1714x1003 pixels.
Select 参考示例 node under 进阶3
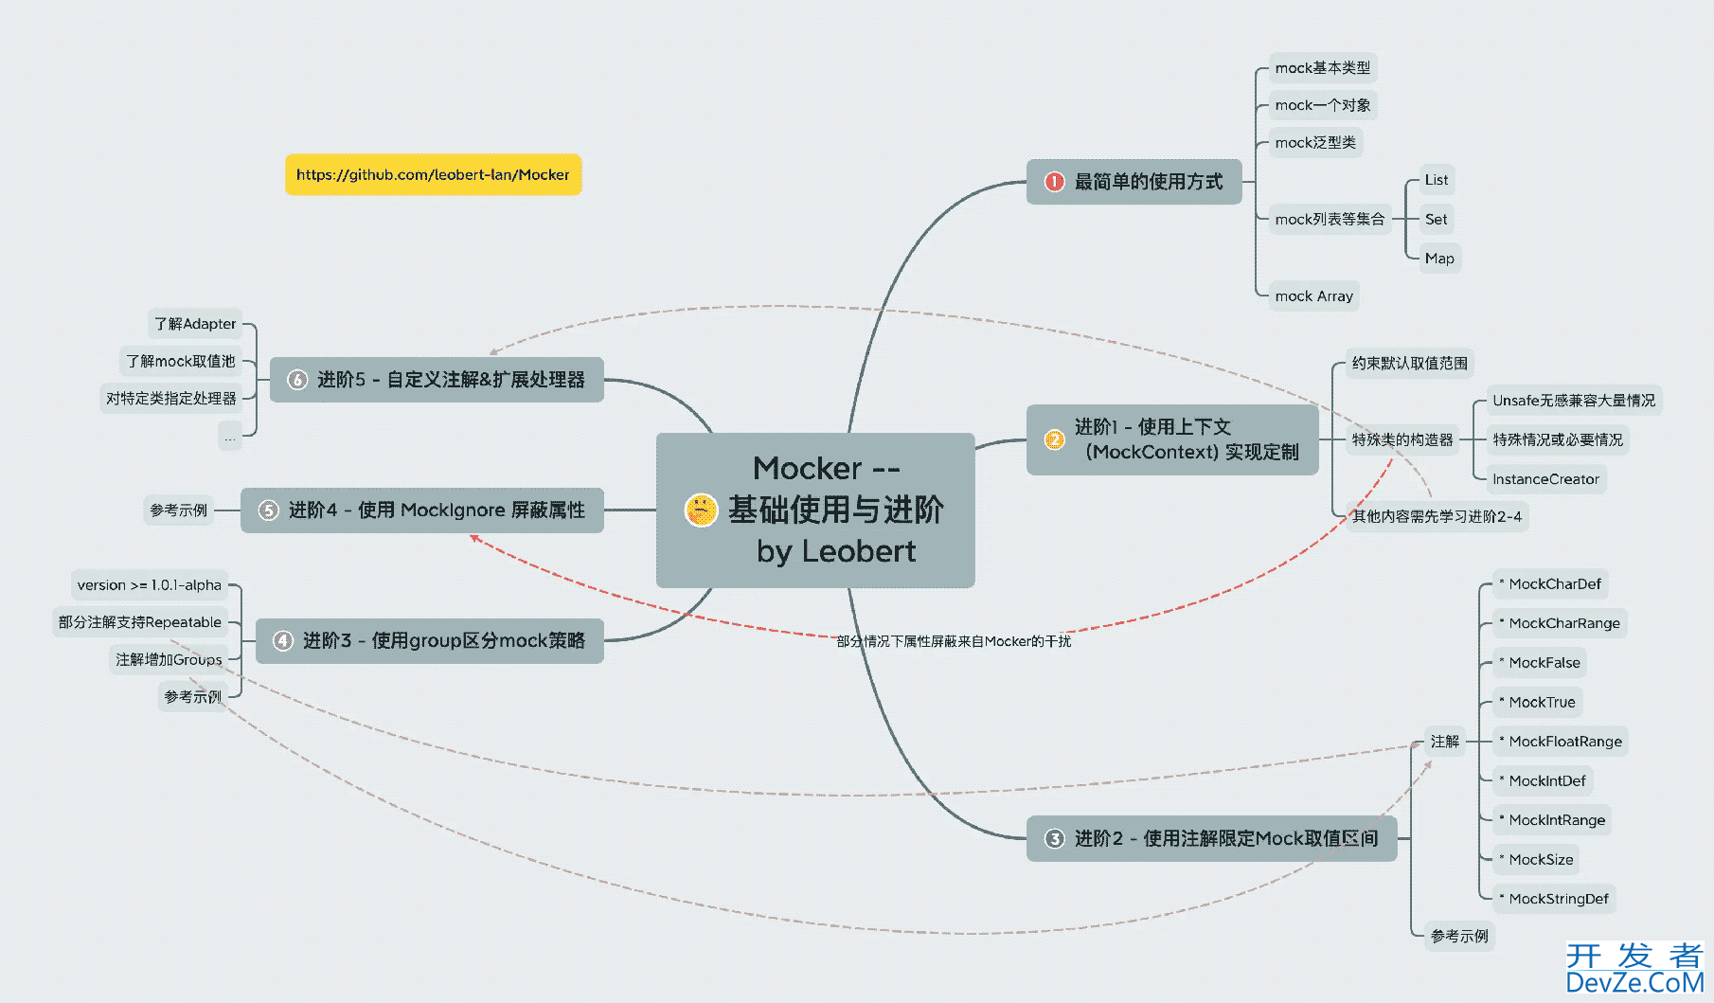(x=193, y=696)
